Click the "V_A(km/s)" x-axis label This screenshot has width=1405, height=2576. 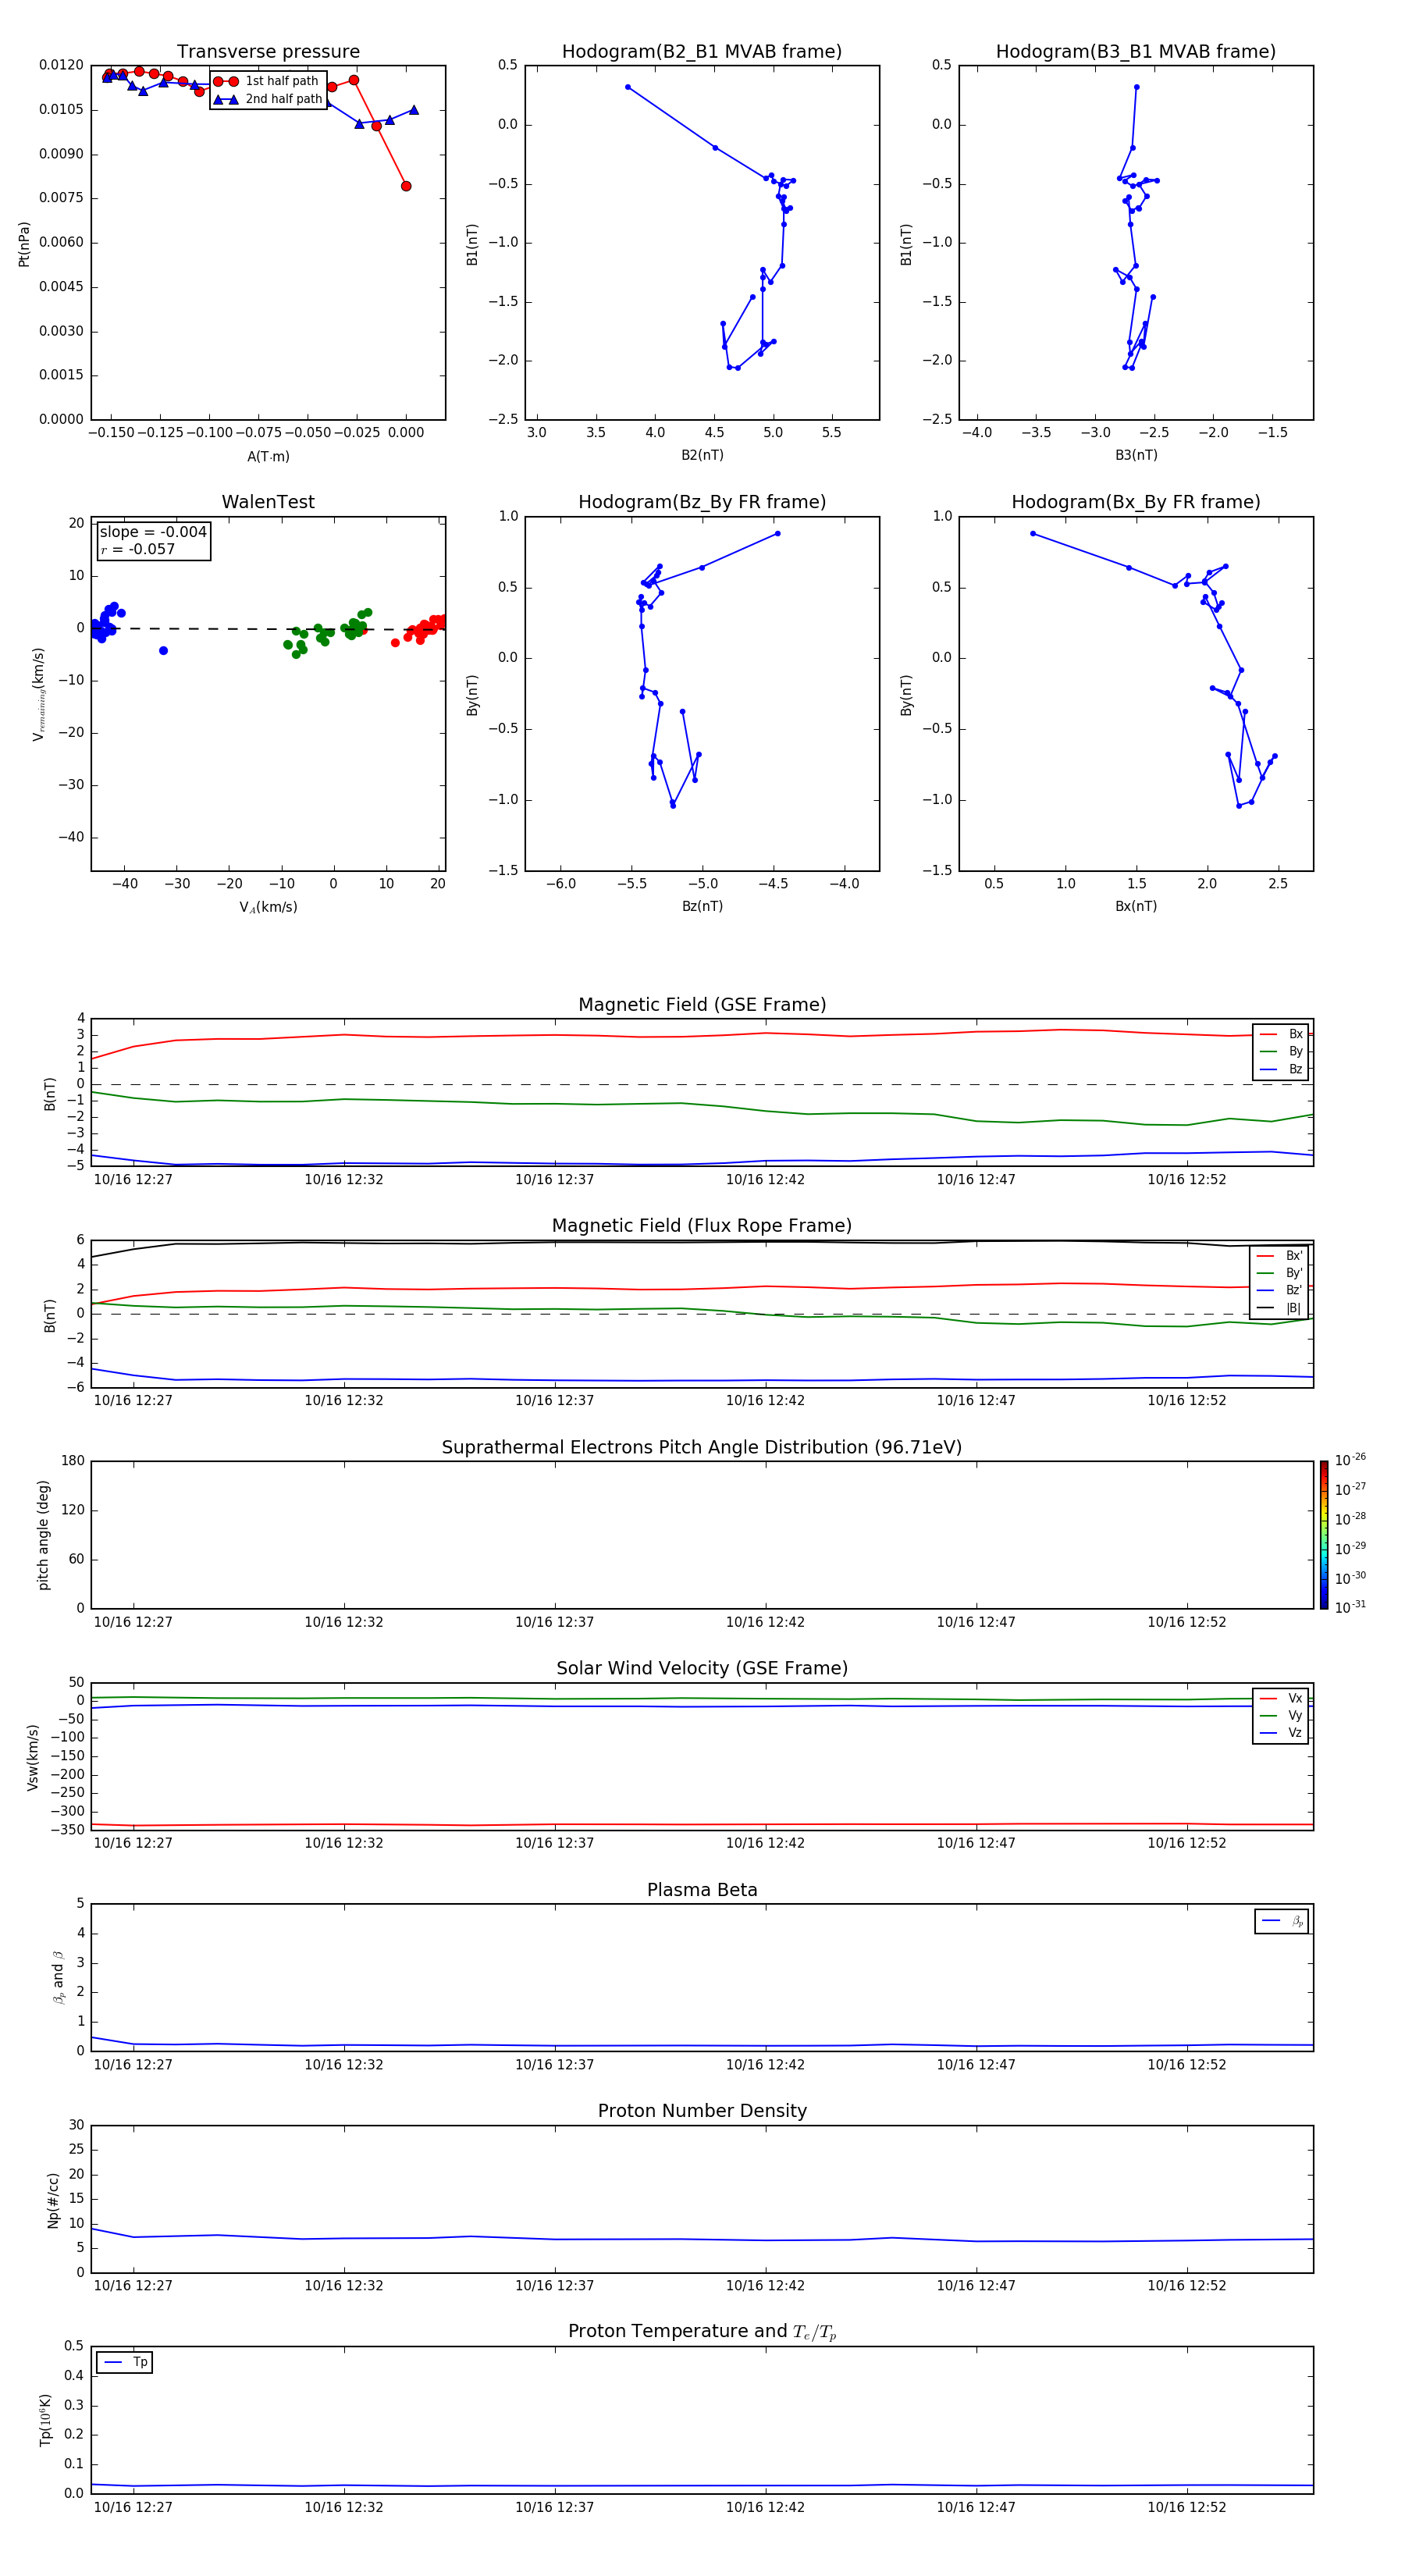[x=268, y=907]
